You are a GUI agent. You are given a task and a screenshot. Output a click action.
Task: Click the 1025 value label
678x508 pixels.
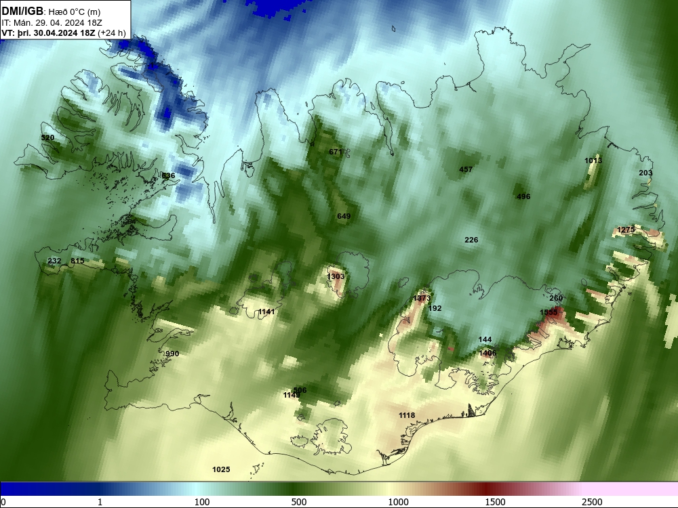pyautogui.click(x=222, y=469)
